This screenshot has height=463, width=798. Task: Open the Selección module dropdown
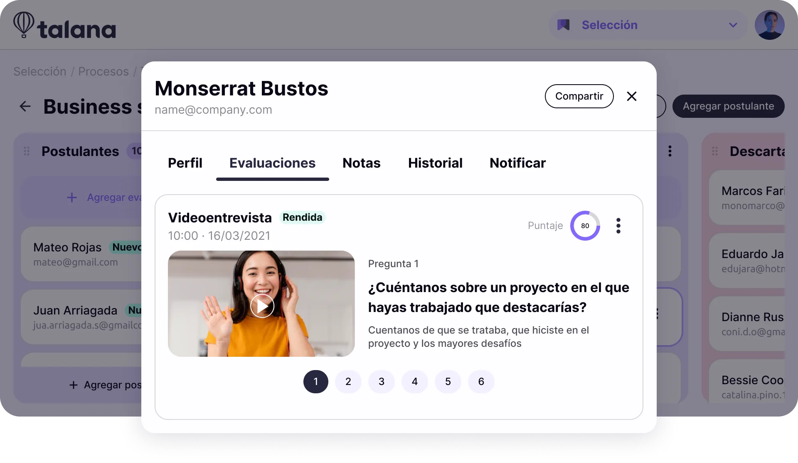(648, 25)
